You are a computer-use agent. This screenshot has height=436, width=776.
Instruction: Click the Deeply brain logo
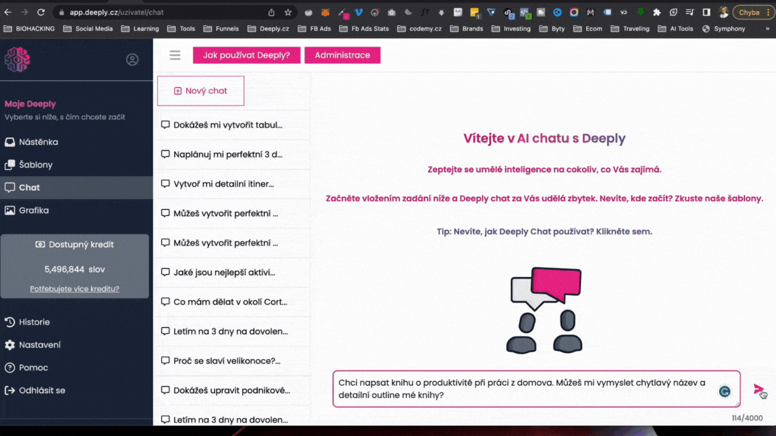tap(18, 59)
